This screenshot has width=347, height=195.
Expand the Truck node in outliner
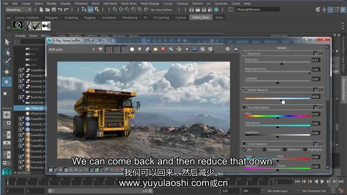[x=20, y=97]
